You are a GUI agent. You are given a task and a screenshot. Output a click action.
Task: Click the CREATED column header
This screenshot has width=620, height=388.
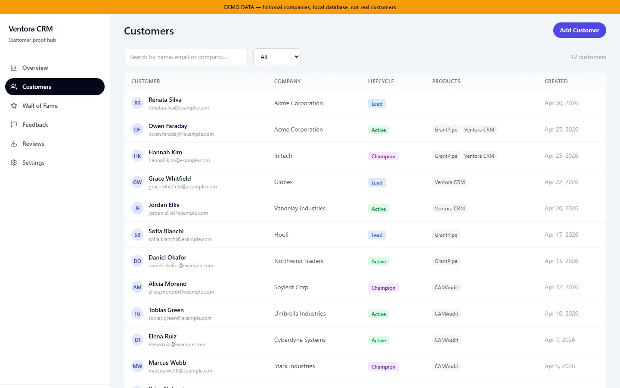pos(556,81)
